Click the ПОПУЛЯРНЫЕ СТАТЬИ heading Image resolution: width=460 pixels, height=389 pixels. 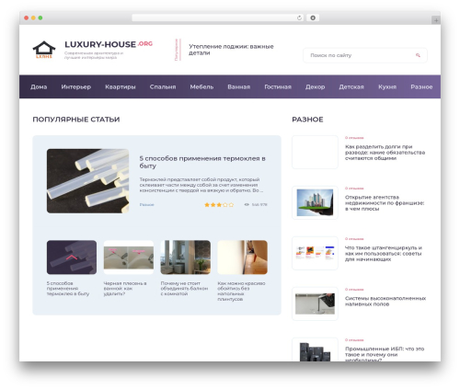coord(76,120)
